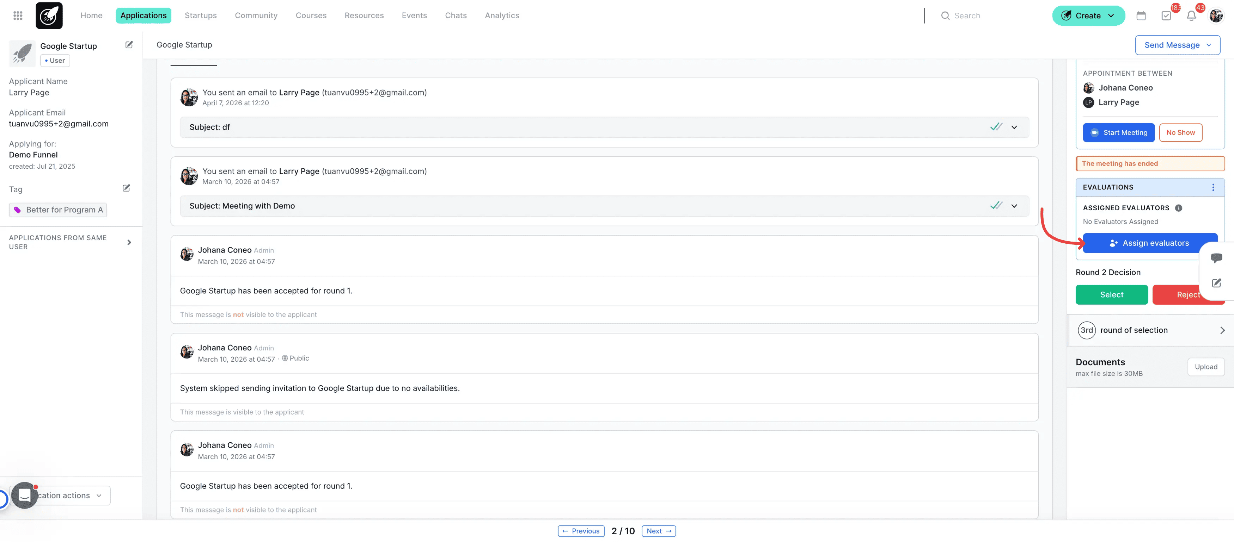Click Select for Round 2 Decision
The image size is (1234, 542).
point(1111,295)
